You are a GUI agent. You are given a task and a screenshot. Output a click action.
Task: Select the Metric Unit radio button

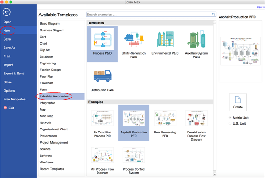click(x=230, y=118)
